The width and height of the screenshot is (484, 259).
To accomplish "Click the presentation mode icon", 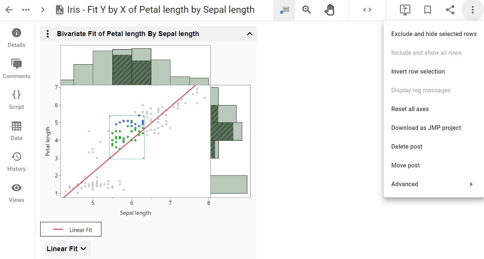I will coord(405,10).
